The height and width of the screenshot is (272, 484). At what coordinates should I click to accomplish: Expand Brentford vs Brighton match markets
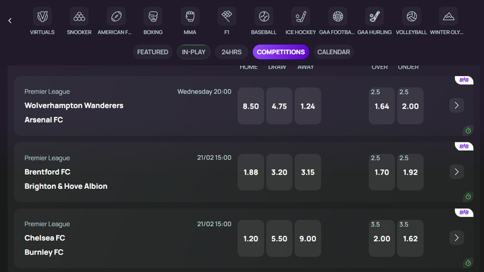457,172
